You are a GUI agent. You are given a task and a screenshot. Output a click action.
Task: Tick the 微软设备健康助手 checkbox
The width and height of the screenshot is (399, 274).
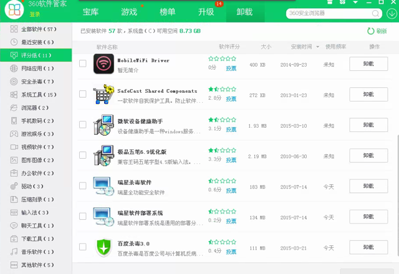pos(83,125)
